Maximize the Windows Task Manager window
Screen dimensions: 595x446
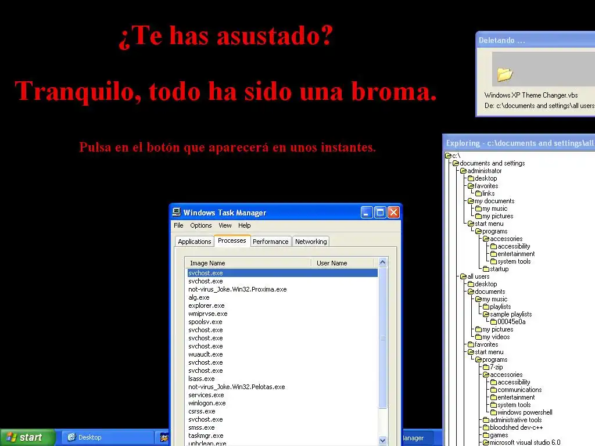380,213
